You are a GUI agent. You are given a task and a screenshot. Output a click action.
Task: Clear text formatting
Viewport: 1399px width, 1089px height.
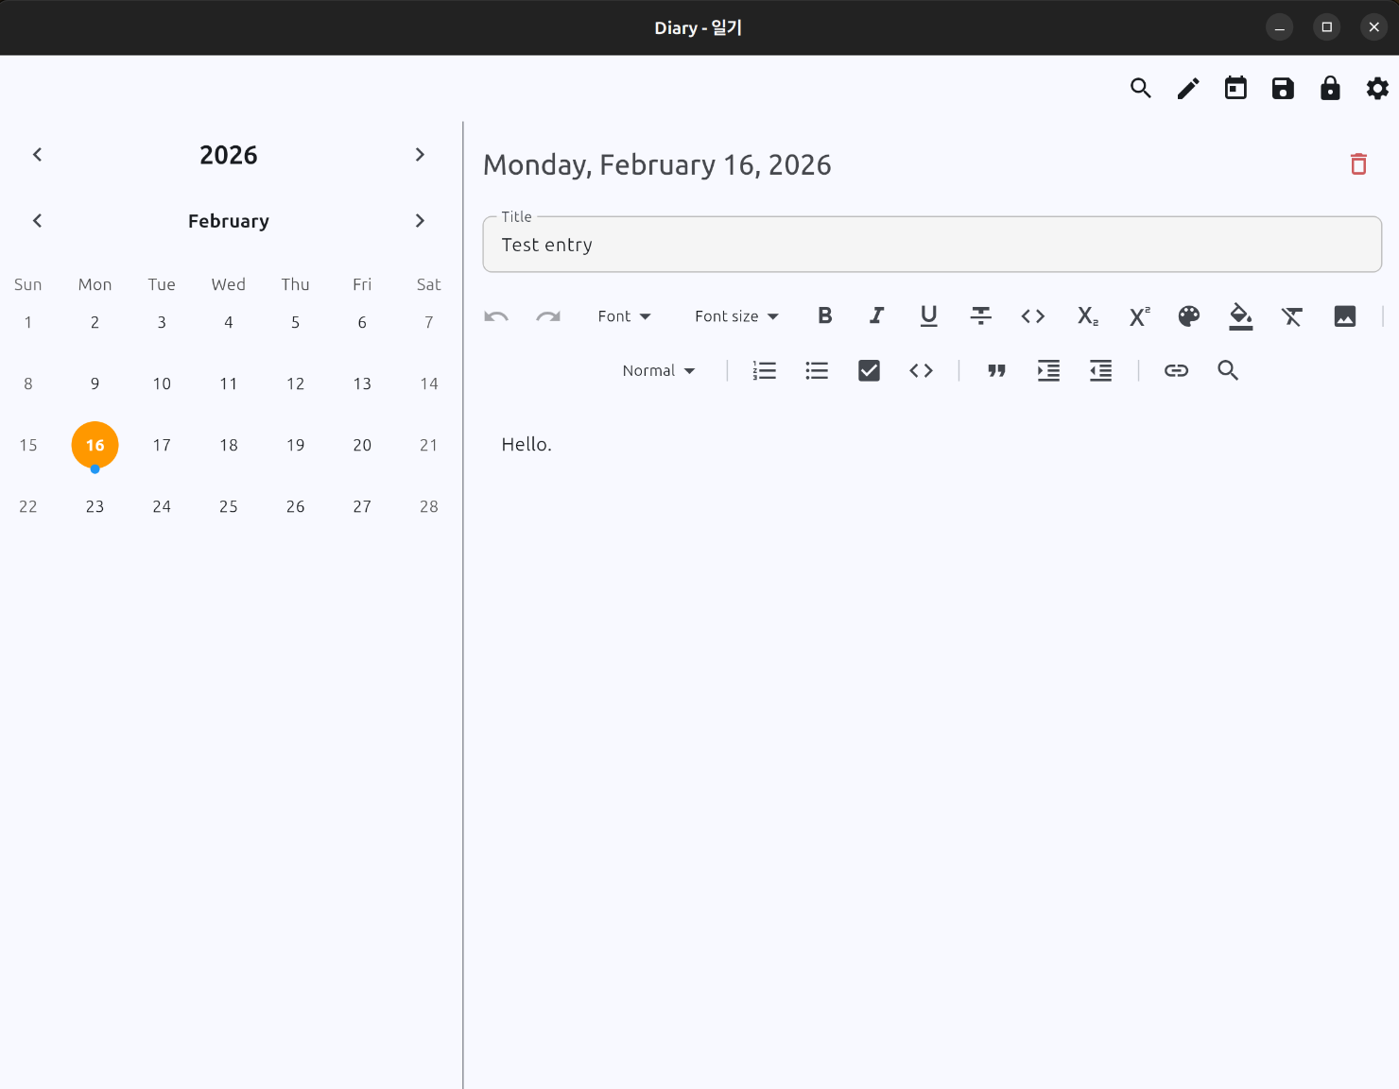(1292, 316)
